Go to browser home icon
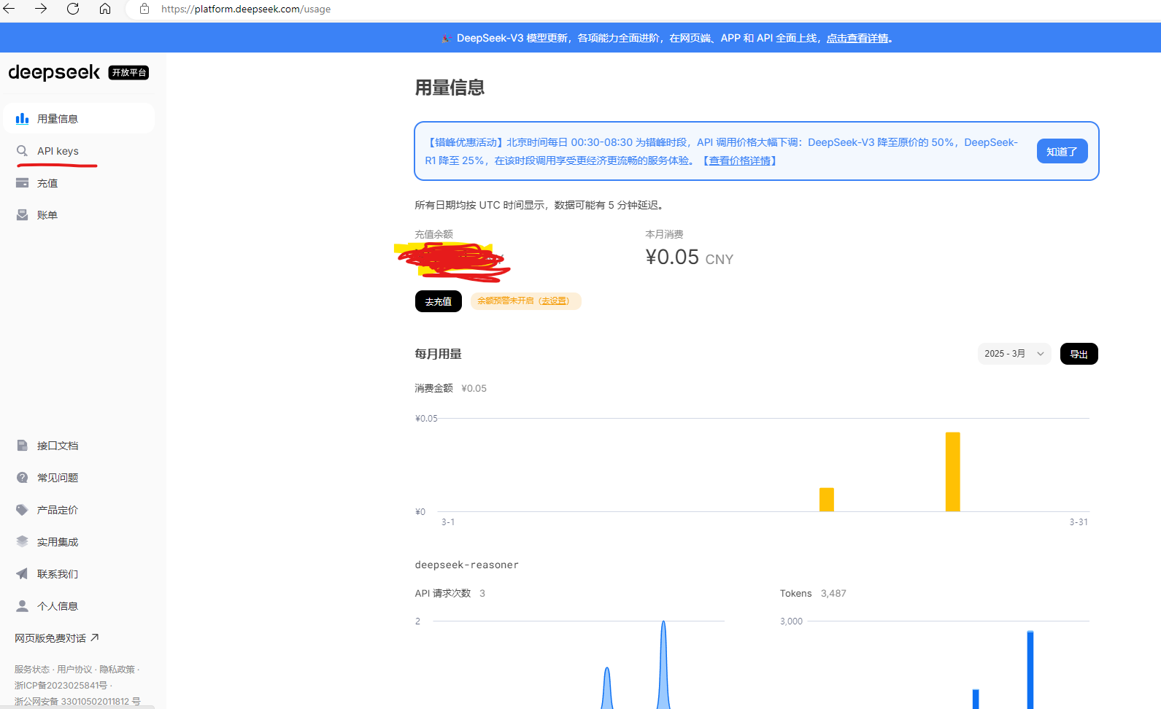The width and height of the screenshot is (1161, 709). pyautogui.click(x=105, y=9)
